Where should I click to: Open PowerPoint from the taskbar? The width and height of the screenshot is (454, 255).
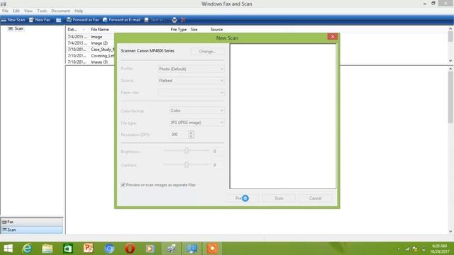88,249
